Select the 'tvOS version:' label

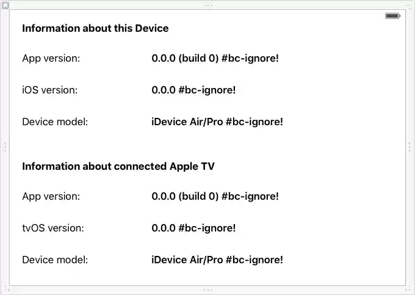[x=53, y=228]
